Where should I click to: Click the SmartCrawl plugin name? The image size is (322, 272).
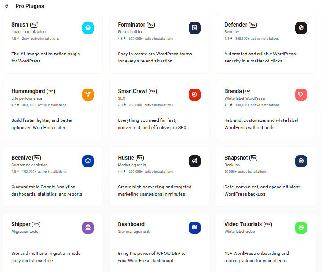[132, 91]
